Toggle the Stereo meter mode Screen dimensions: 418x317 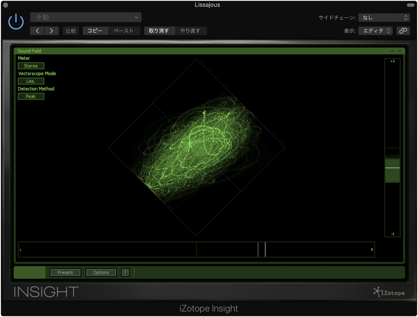(x=31, y=66)
